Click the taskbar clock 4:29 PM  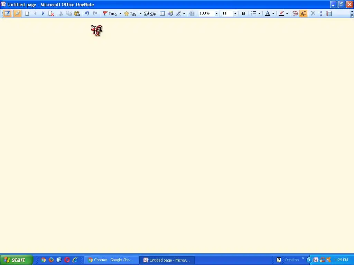(341, 260)
